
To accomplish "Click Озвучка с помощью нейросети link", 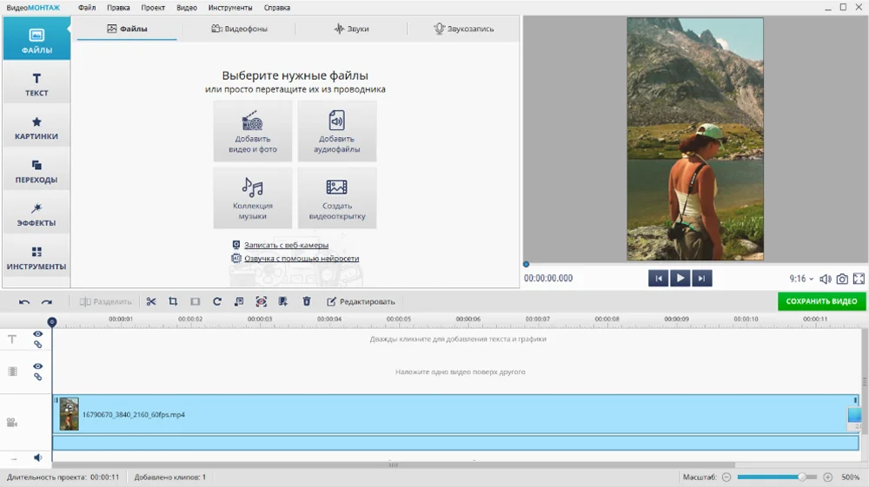I will point(302,259).
